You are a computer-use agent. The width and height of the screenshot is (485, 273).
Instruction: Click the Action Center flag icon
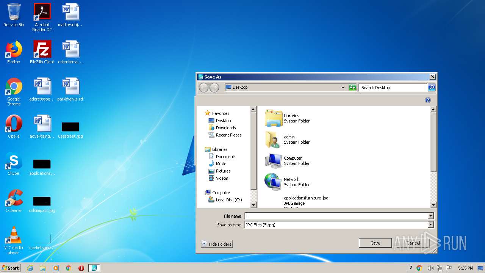pos(449,268)
